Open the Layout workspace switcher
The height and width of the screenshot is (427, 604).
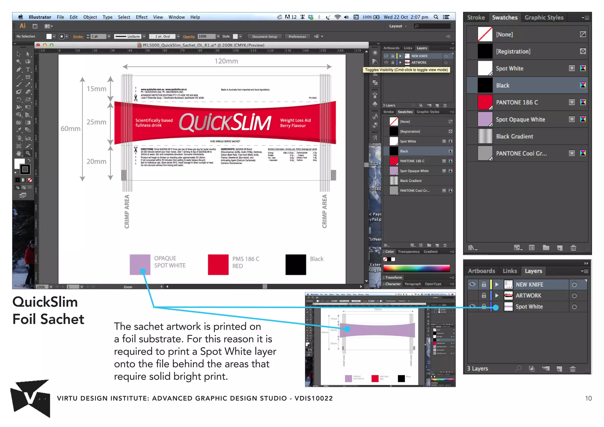tap(398, 26)
